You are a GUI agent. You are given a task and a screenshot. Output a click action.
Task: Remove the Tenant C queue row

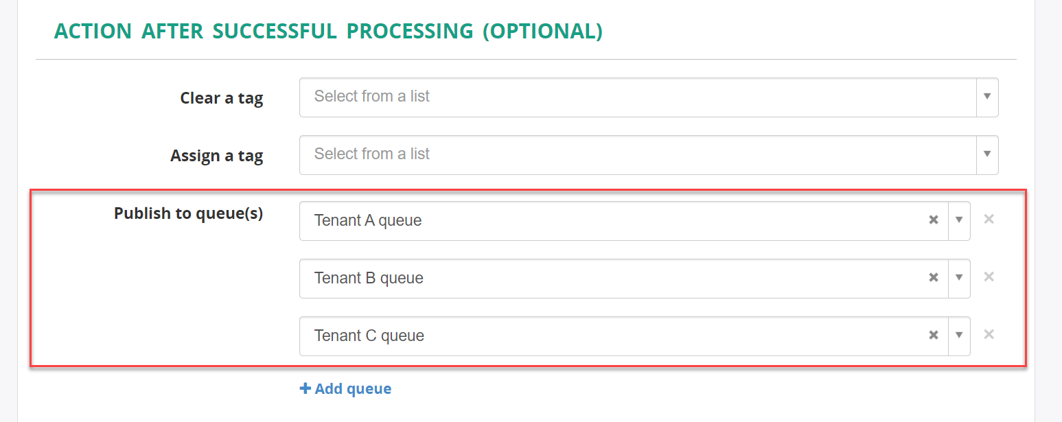click(x=989, y=335)
